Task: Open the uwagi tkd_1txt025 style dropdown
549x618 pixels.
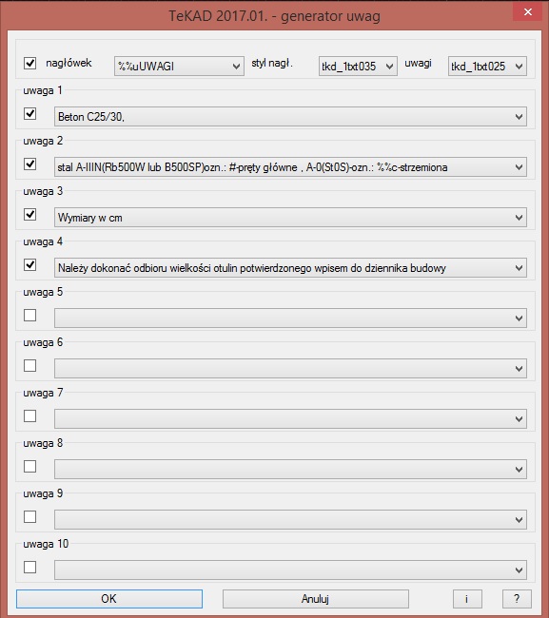Action: point(487,67)
